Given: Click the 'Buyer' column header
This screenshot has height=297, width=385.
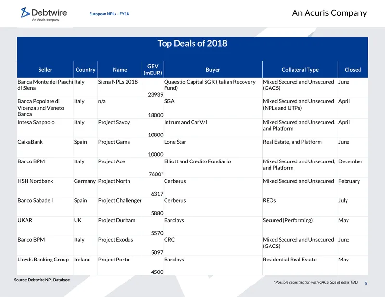Looking at the screenshot, I should 213,70.
